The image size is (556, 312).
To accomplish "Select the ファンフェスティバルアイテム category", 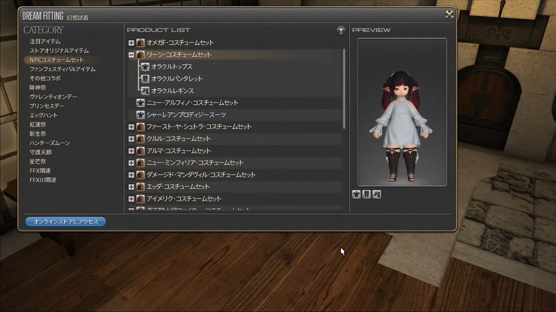I will click(x=62, y=69).
